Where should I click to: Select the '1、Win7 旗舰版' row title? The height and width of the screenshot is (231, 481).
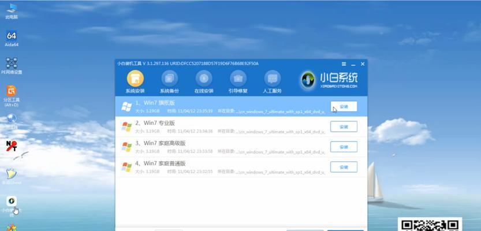[x=155, y=103]
